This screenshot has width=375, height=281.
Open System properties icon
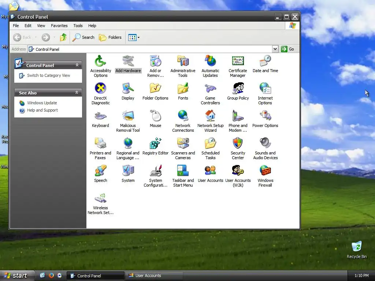(128, 174)
